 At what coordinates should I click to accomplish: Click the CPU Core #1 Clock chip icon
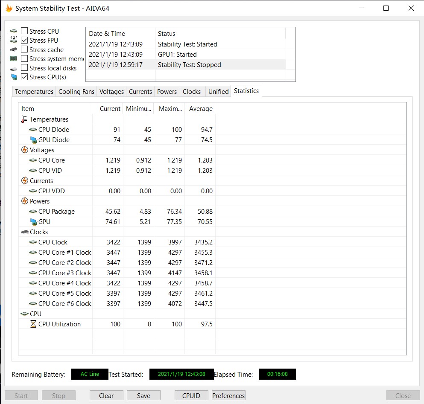click(33, 253)
